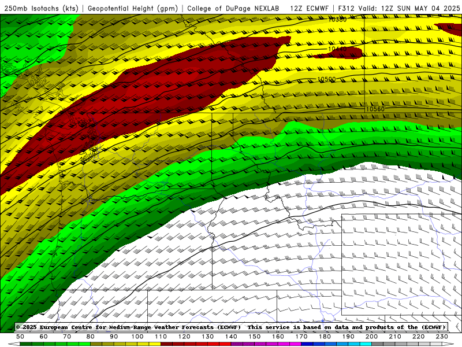Click the dark maroon swatch right of 110

pos(167,344)
